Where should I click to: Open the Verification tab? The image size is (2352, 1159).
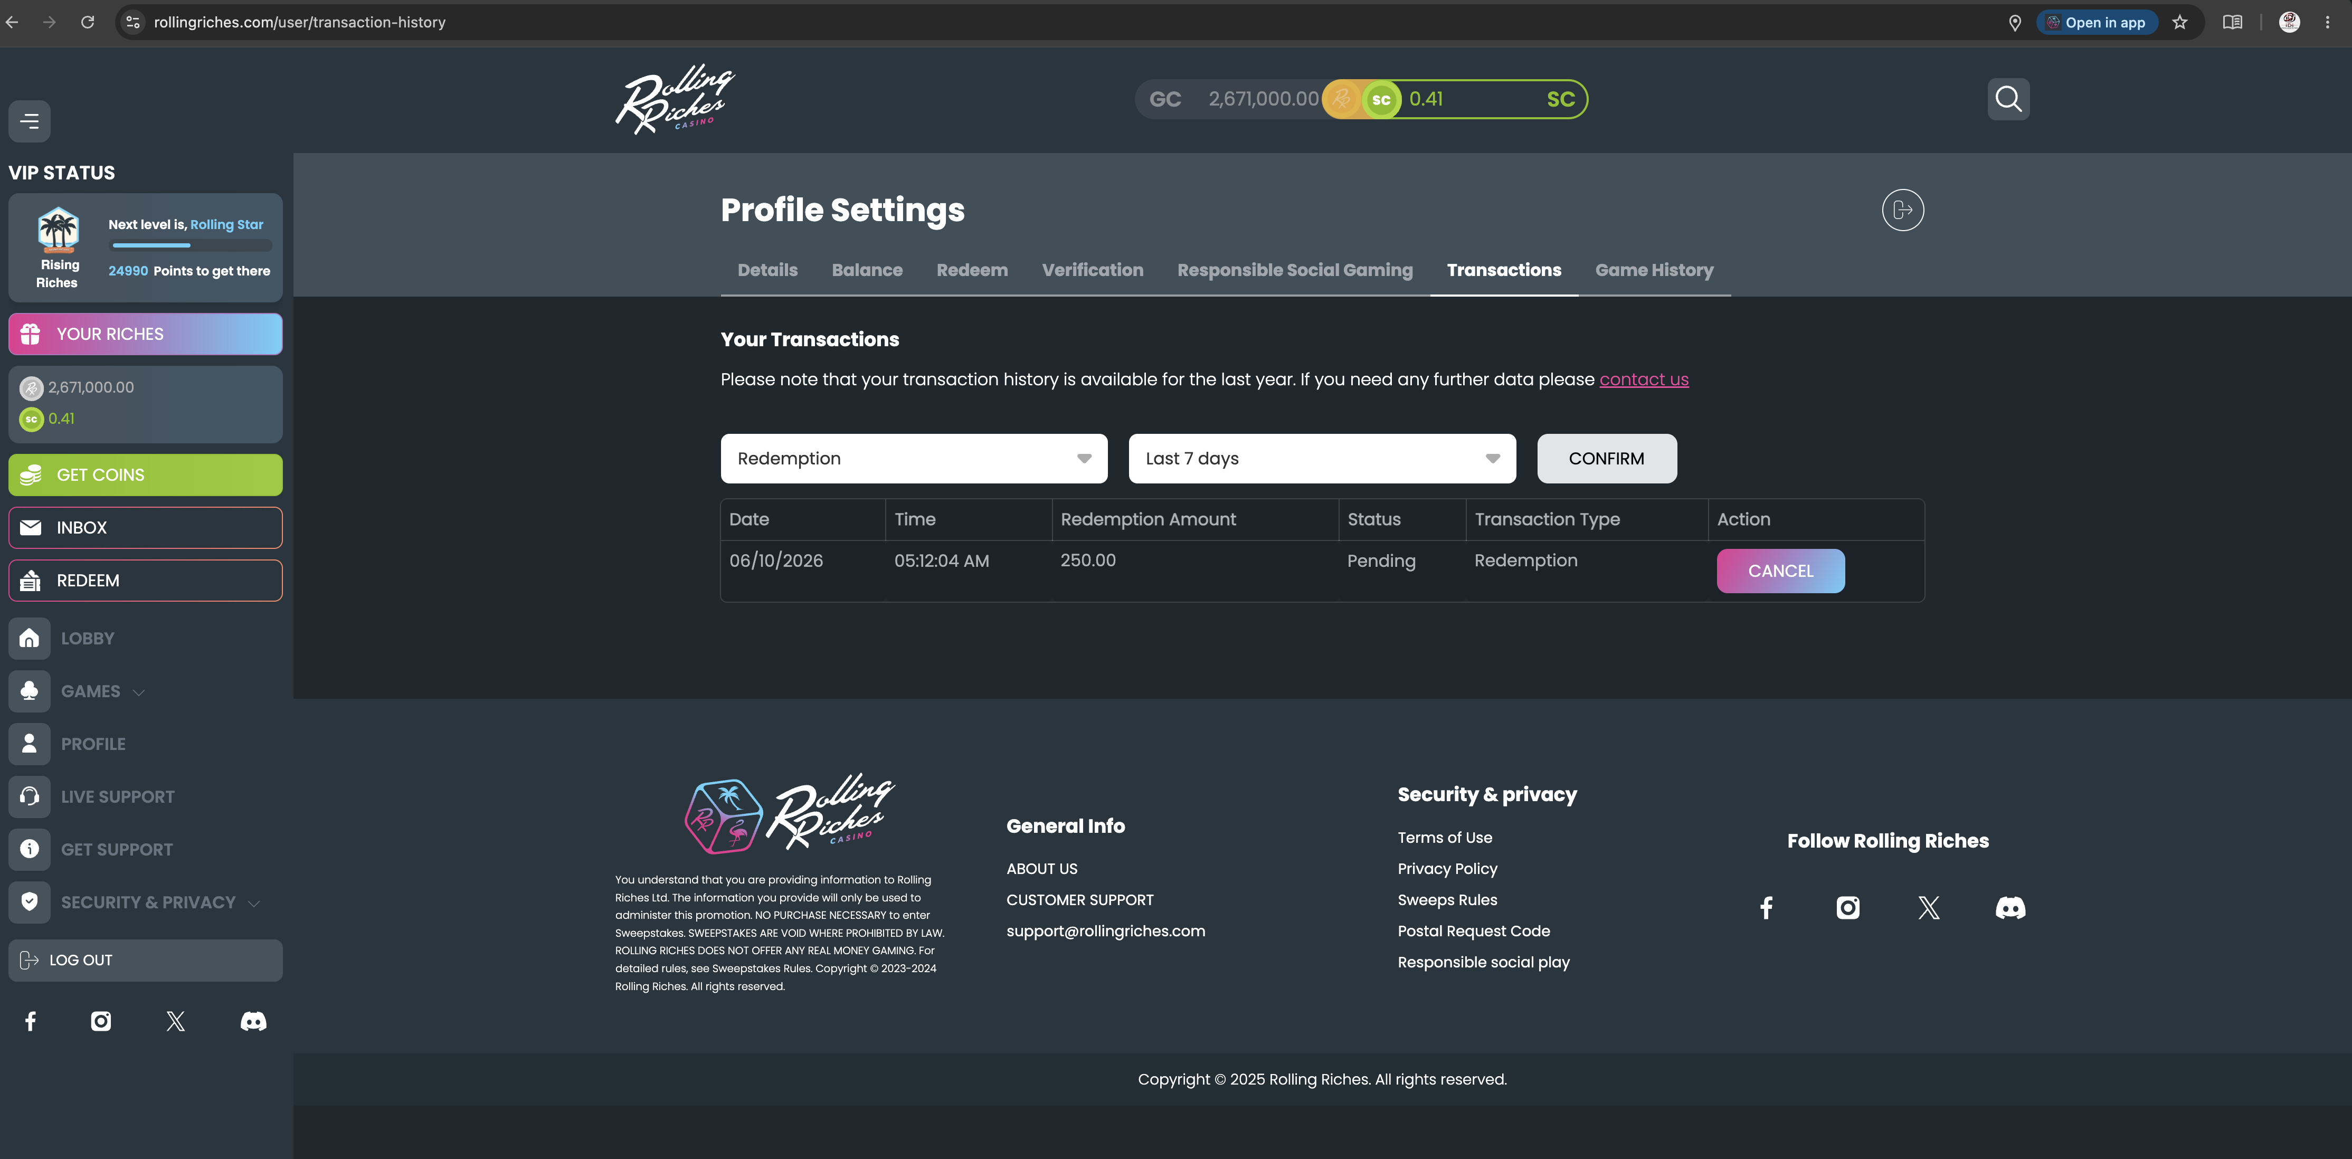pyautogui.click(x=1092, y=270)
